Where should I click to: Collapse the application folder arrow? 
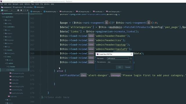point(2,17)
